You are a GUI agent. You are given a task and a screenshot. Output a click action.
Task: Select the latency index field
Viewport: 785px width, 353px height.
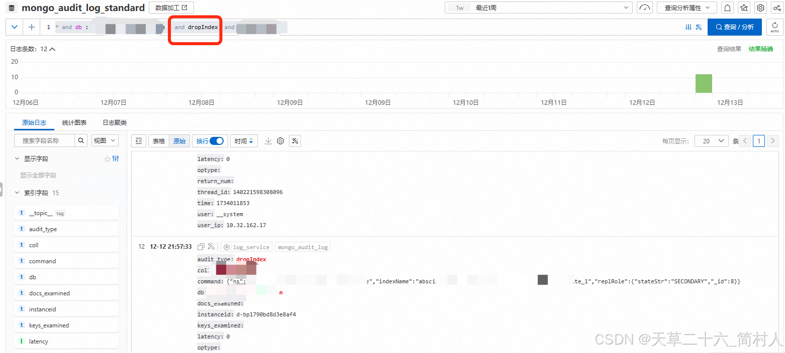[x=67, y=341]
